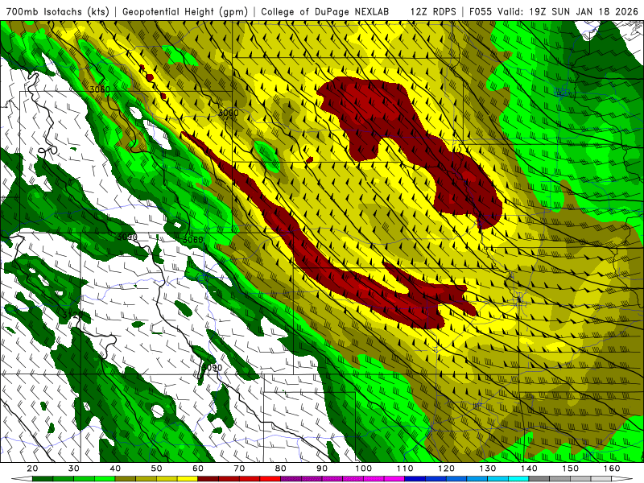644x483 pixels.
Task: Click the '70' value on the color scale
Action: click(239, 469)
